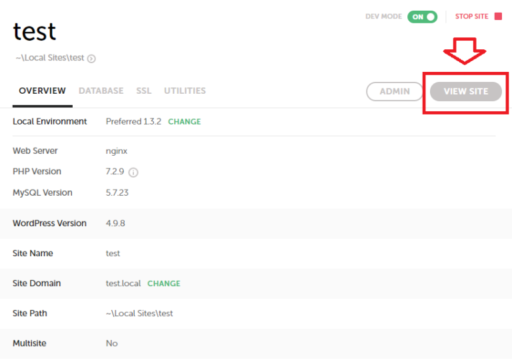
Task: Open the SSL tab
Action: [144, 91]
